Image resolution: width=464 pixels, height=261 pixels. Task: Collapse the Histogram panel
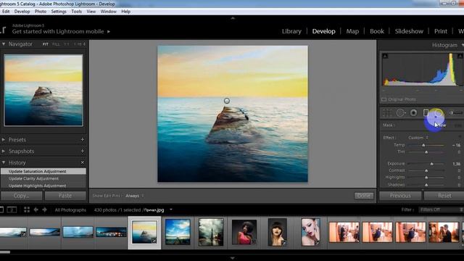coord(463,45)
